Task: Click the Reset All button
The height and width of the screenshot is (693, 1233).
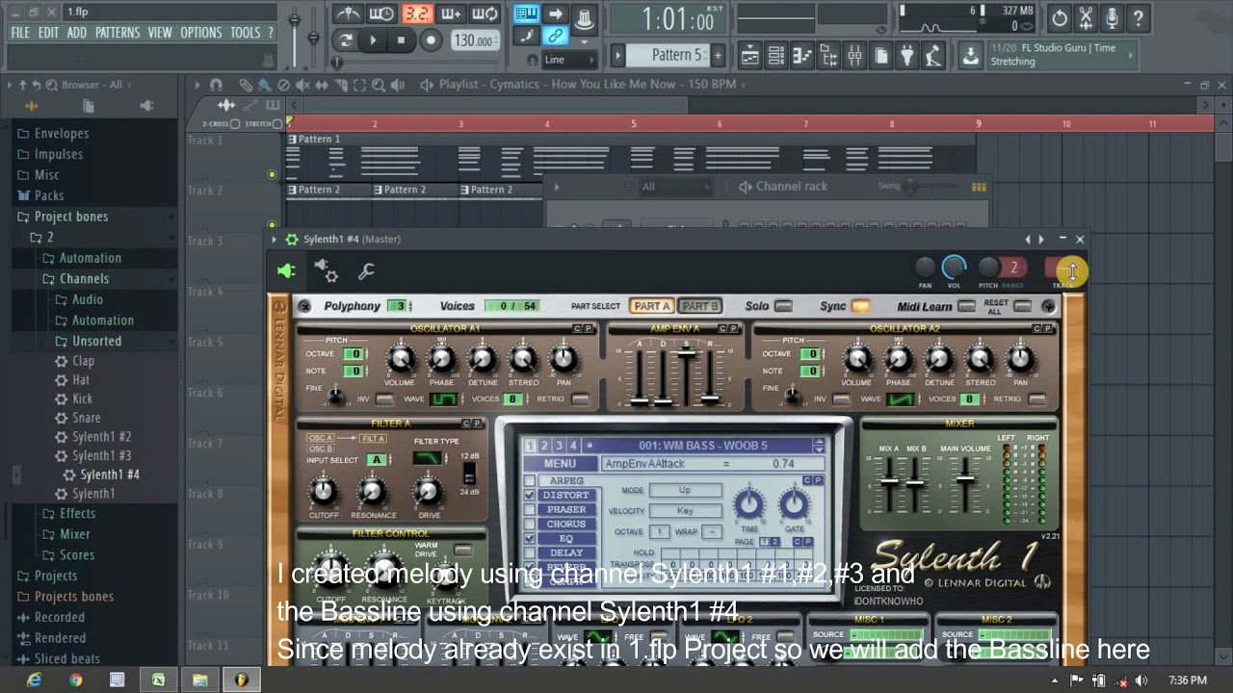Action: tap(1022, 306)
